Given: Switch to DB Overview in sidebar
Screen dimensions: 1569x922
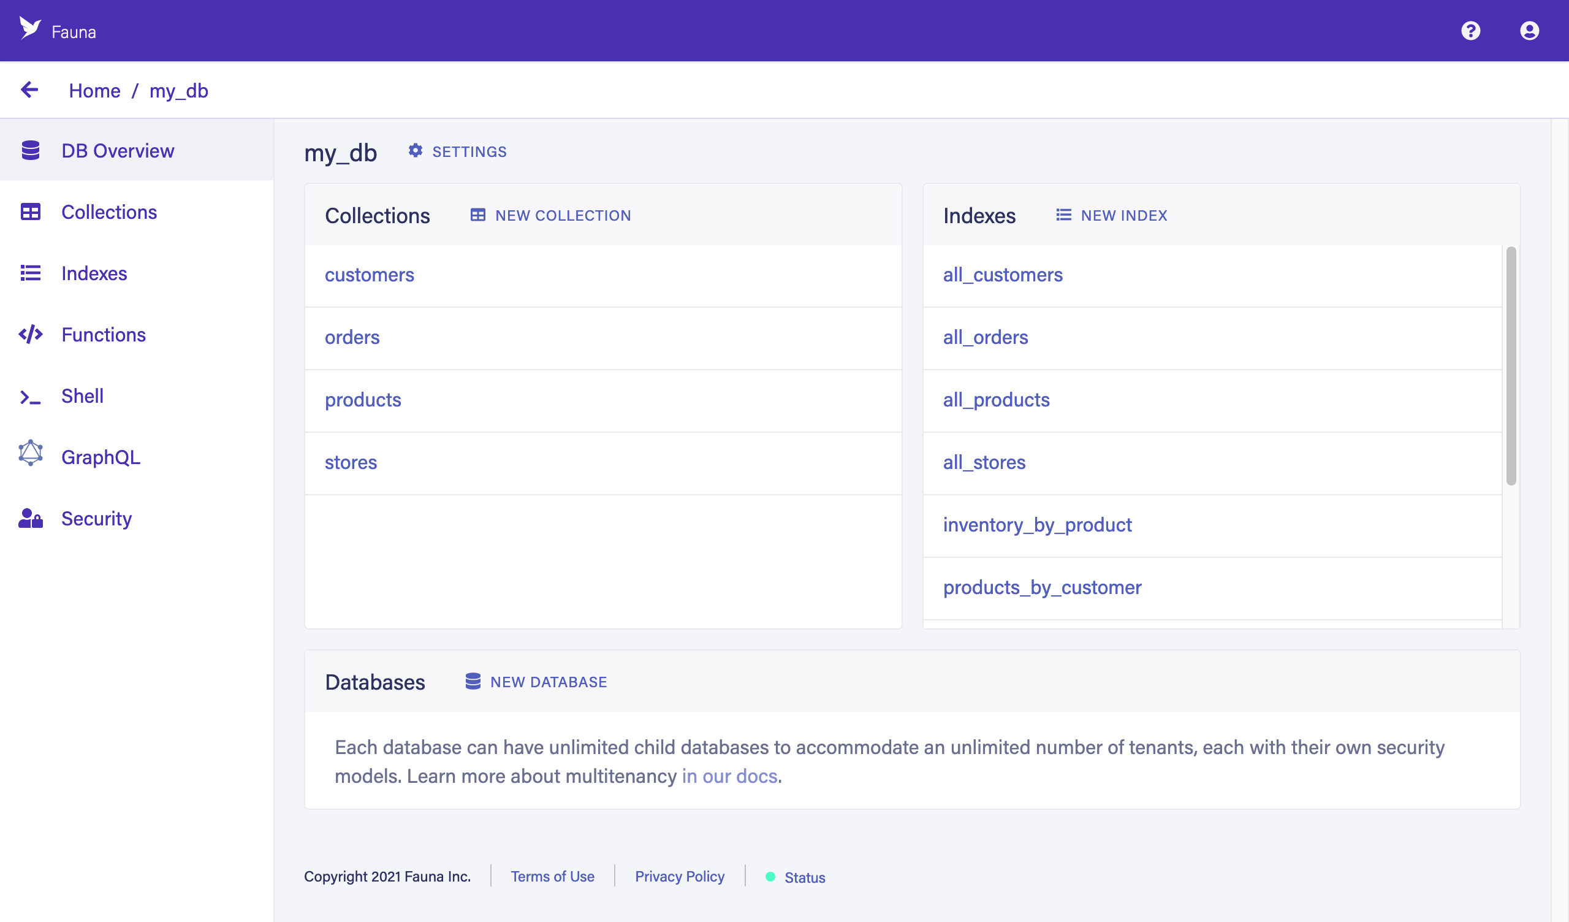Looking at the screenshot, I should 118,150.
